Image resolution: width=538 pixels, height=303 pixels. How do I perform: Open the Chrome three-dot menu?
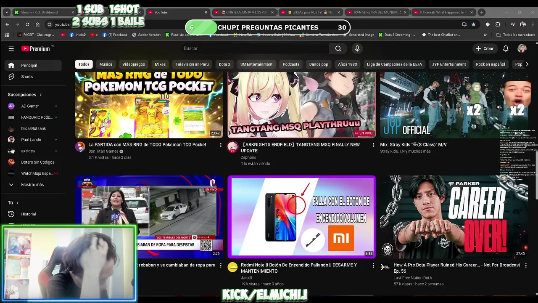[x=532, y=24]
